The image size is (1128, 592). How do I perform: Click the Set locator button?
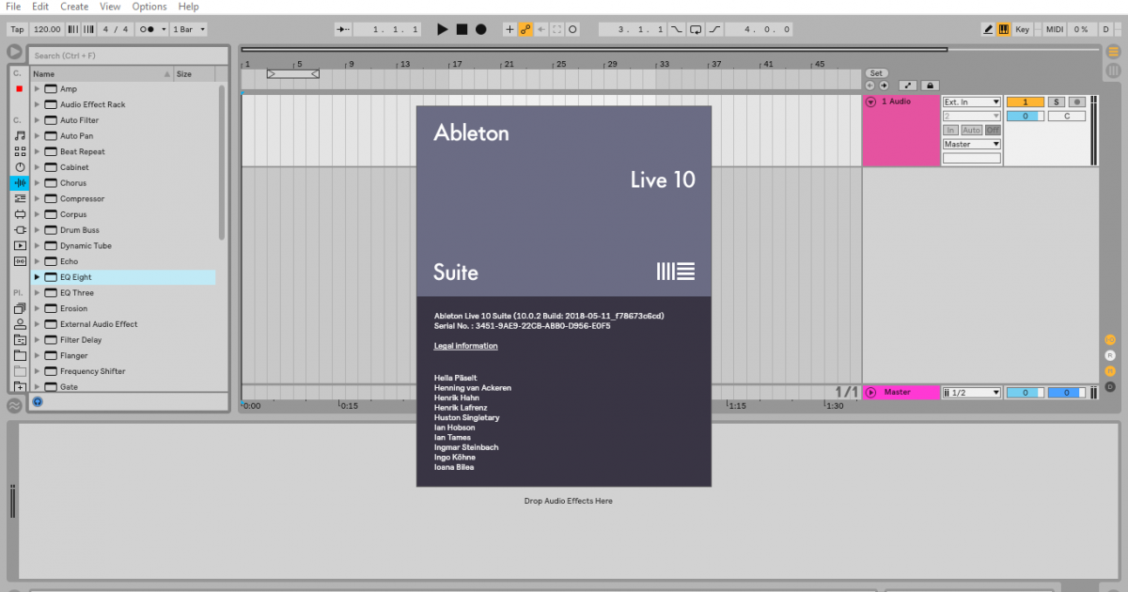tap(876, 73)
